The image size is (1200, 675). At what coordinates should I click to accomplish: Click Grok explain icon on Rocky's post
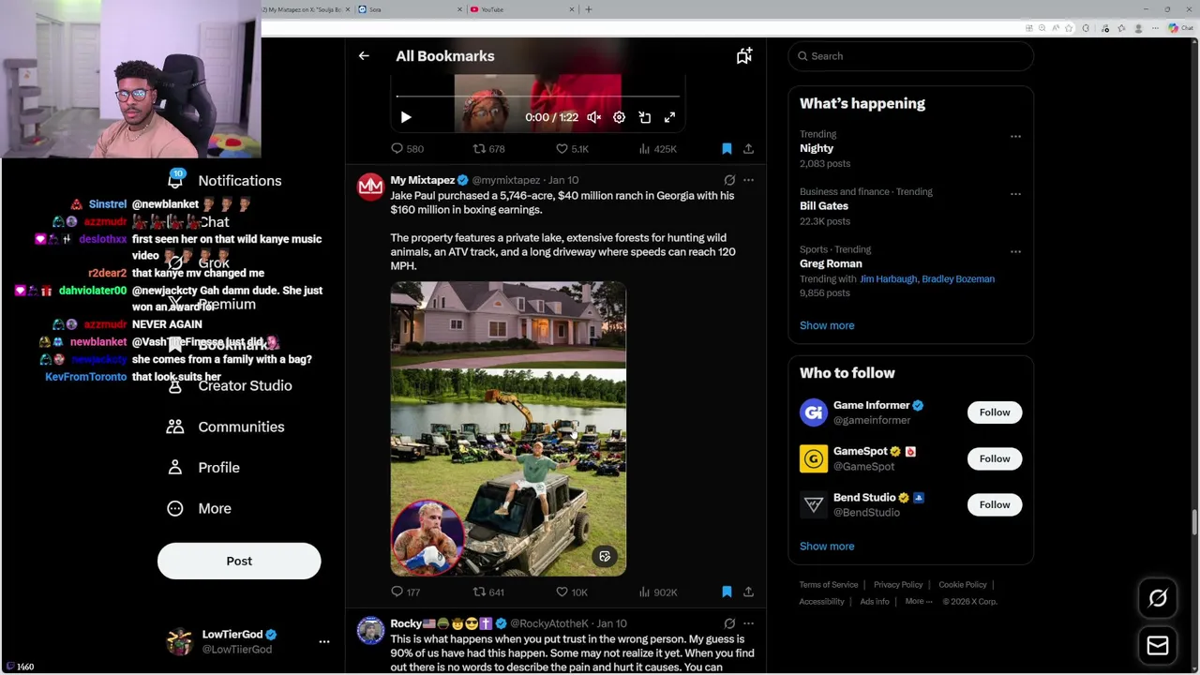(x=729, y=623)
